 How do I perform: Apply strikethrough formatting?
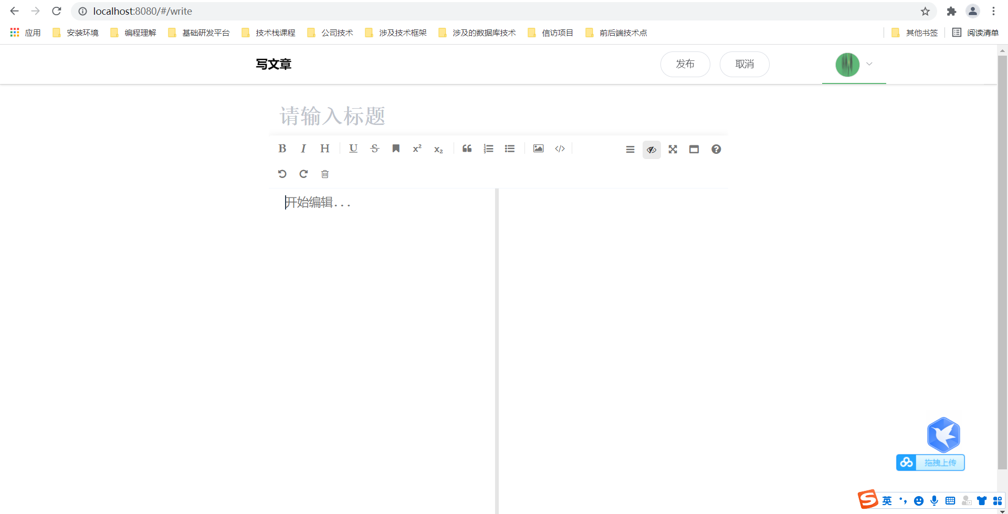pyautogui.click(x=374, y=149)
